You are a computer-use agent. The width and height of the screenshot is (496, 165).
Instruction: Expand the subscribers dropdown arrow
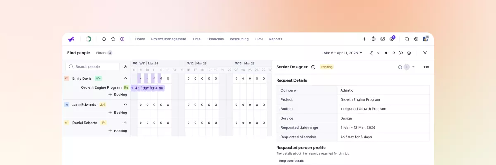click(413, 67)
